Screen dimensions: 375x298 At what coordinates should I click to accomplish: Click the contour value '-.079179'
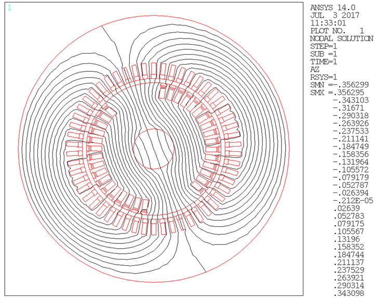tap(351, 177)
